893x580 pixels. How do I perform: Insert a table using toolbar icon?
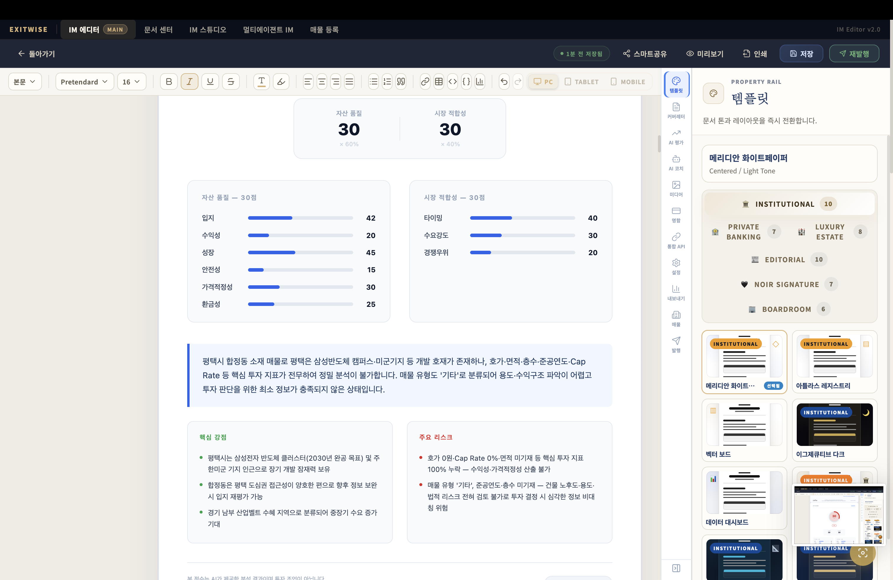pos(439,82)
